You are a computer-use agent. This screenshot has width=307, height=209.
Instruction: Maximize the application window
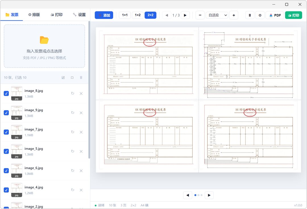pyautogui.click(x=287, y=4)
